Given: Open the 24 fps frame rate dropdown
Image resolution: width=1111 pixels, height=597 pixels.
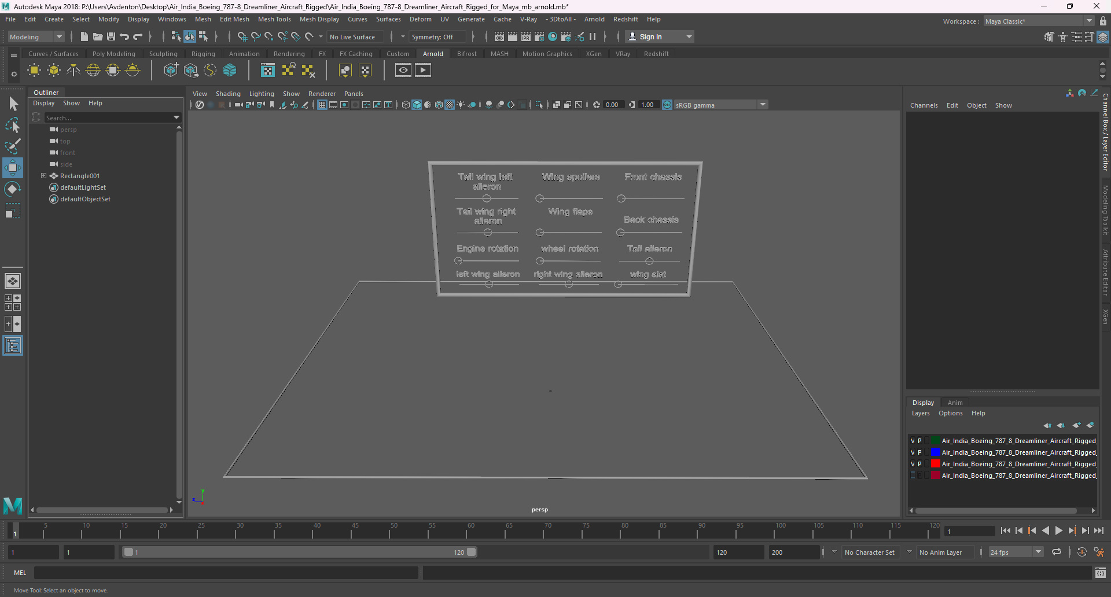Looking at the screenshot, I should coord(1016,552).
